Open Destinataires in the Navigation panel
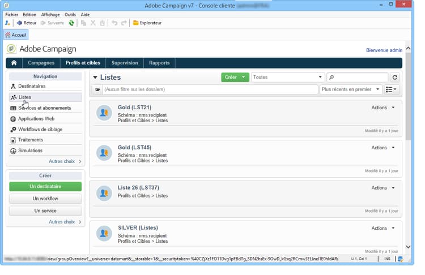Viewport: 425px width, 275px height. 45,86
